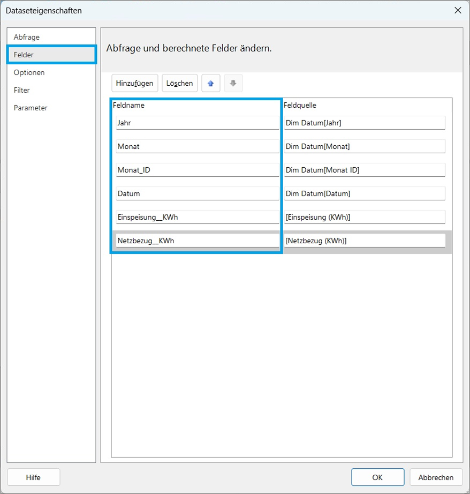The width and height of the screenshot is (470, 494).
Task: Edit the Jahr field name
Action: [x=196, y=123]
